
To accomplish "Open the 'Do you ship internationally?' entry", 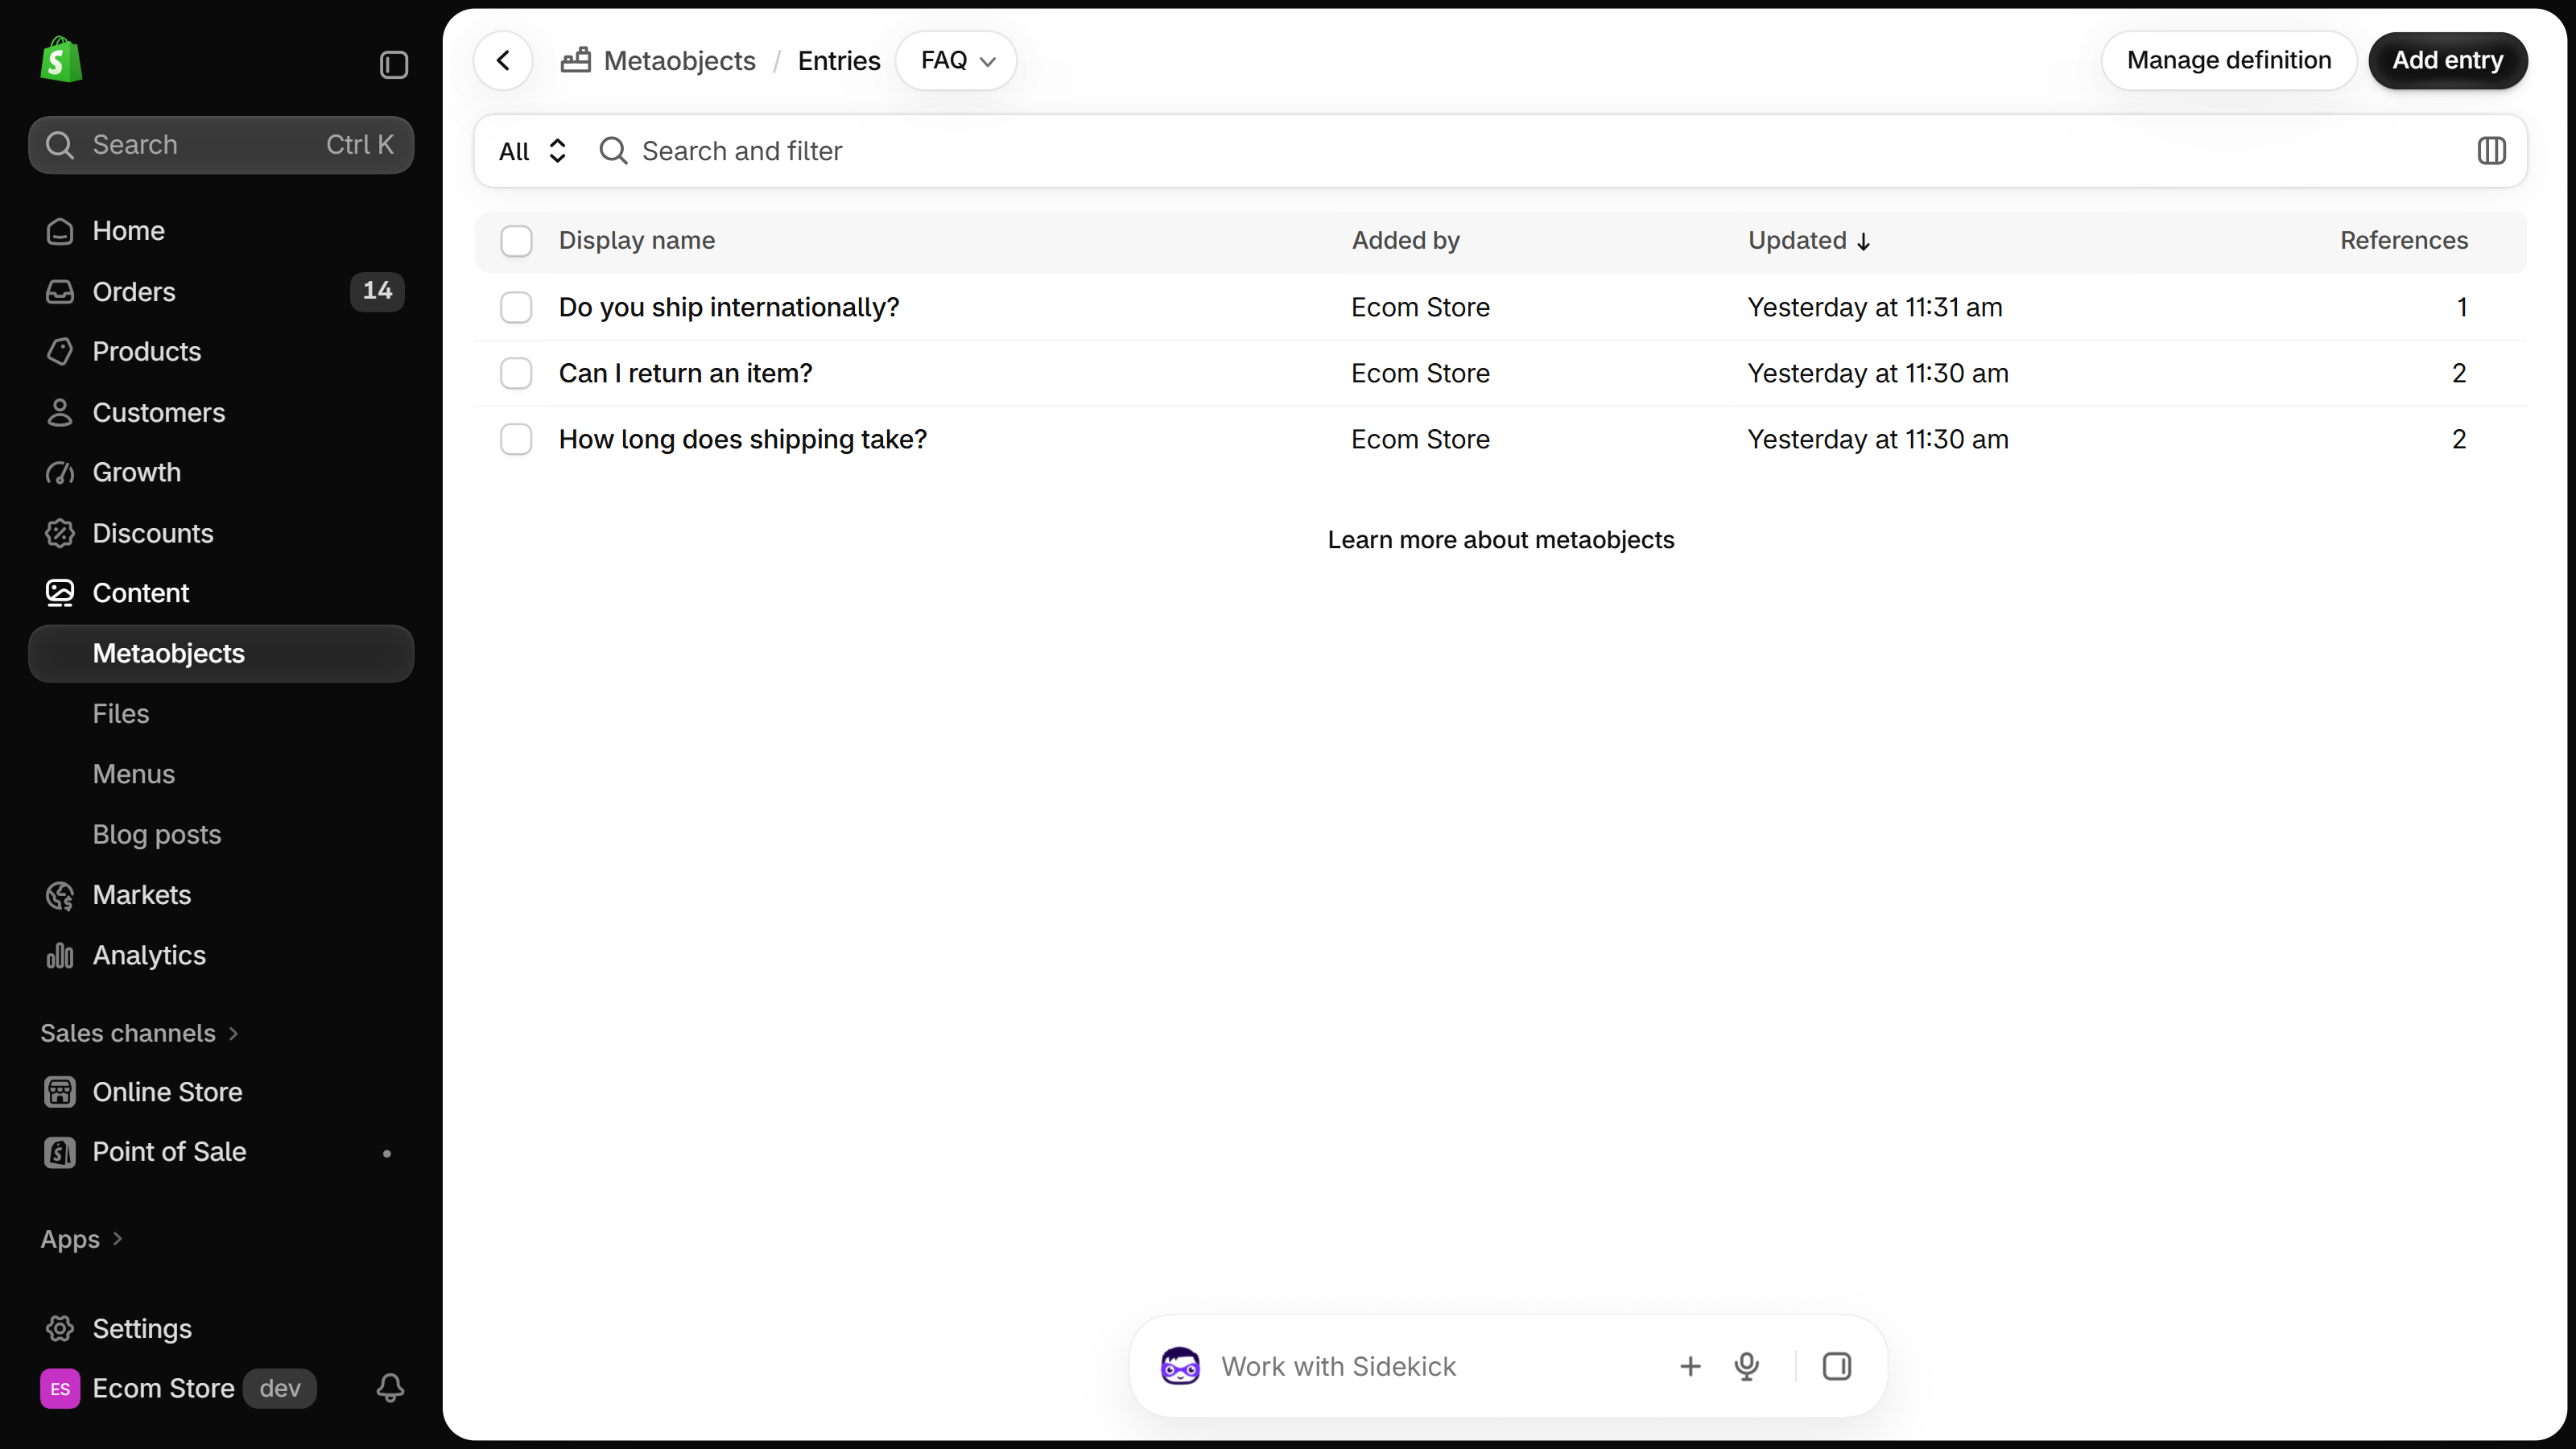I will (x=729, y=307).
